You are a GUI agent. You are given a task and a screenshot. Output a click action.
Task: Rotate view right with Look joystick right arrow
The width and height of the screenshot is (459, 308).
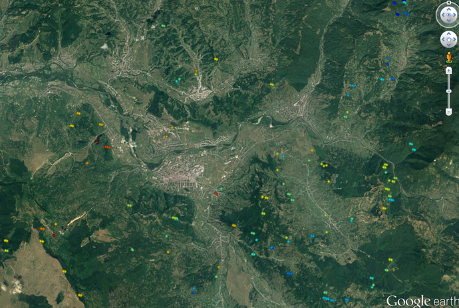pyautogui.click(x=454, y=15)
